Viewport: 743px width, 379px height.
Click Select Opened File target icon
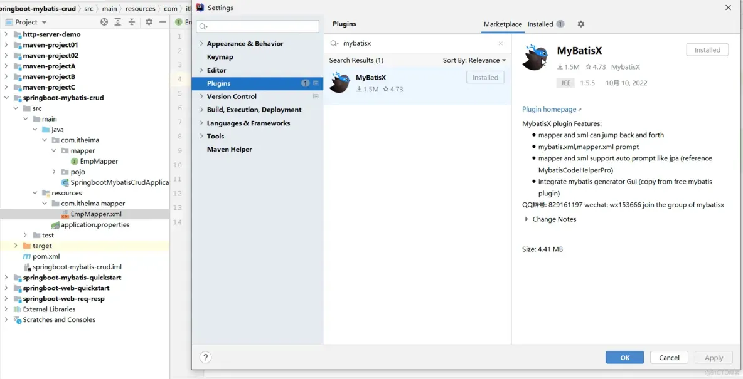[x=104, y=22]
